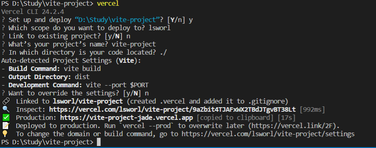Click the magnifying glass Inspect icon

[5, 110]
